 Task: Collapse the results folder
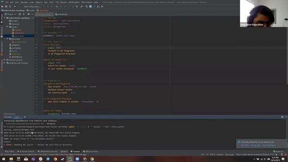tap(7, 27)
